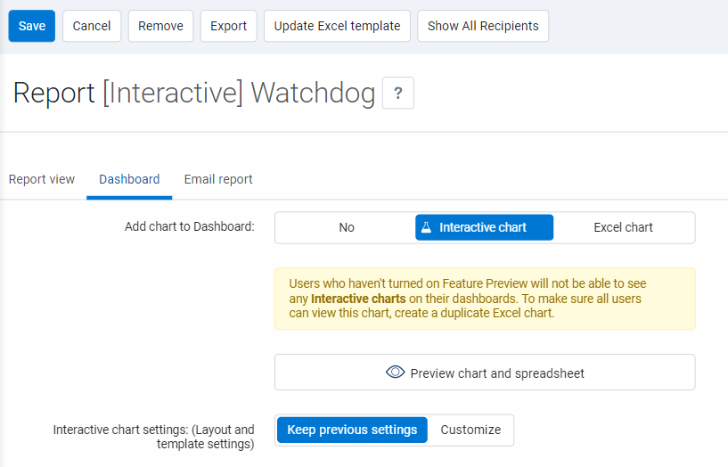Viewport: 728px width, 467px height.
Task: Choose the Excel chart option
Action: (x=623, y=227)
